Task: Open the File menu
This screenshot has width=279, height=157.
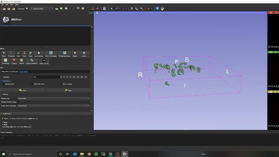Action: (3, 5)
